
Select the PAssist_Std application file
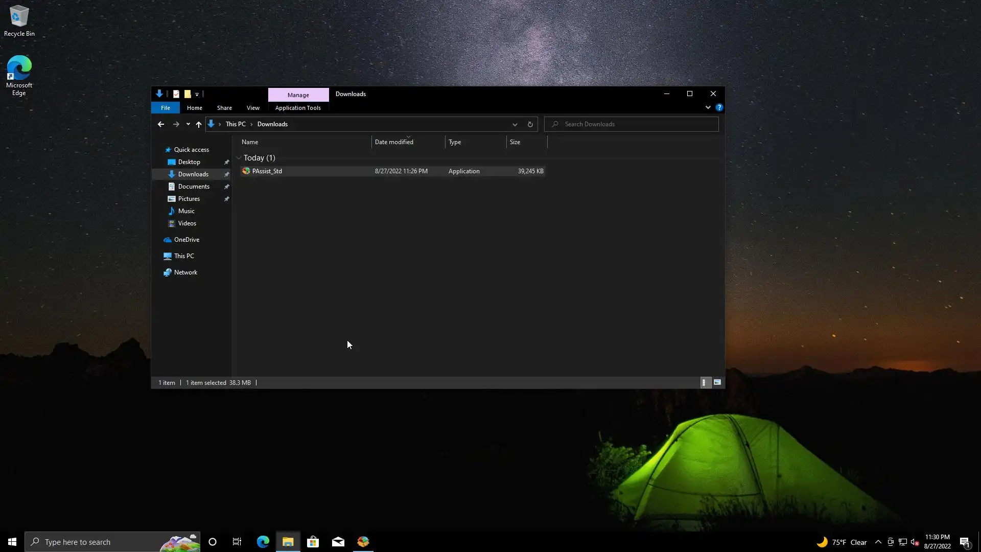pyautogui.click(x=267, y=171)
